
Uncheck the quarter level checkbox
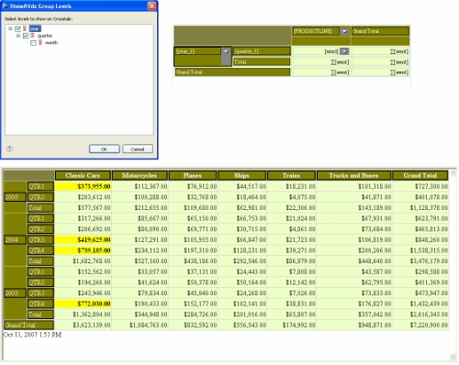point(26,36)
